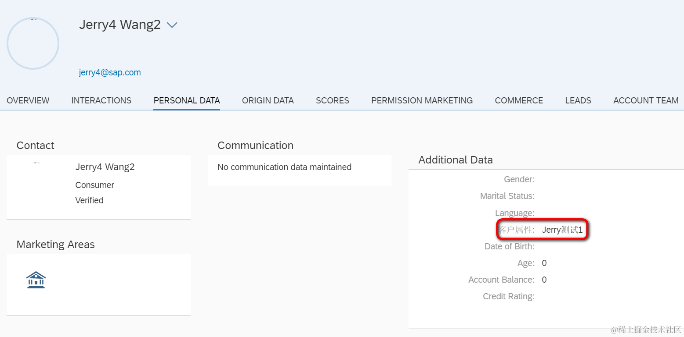Screen dimensions: 684x337
Task: Click the Consumer label in Contact card
Action: click(94, 185)
